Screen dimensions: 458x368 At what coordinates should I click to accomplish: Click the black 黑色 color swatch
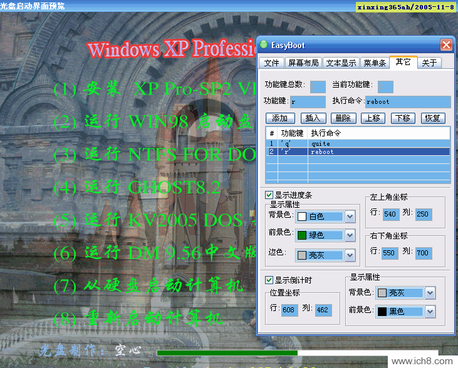click(x=382, y=312)
